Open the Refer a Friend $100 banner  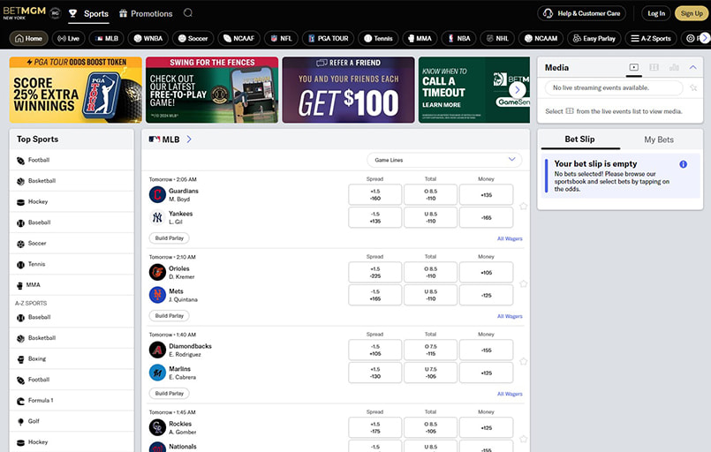pyautogui.click(x=348, y=90)
